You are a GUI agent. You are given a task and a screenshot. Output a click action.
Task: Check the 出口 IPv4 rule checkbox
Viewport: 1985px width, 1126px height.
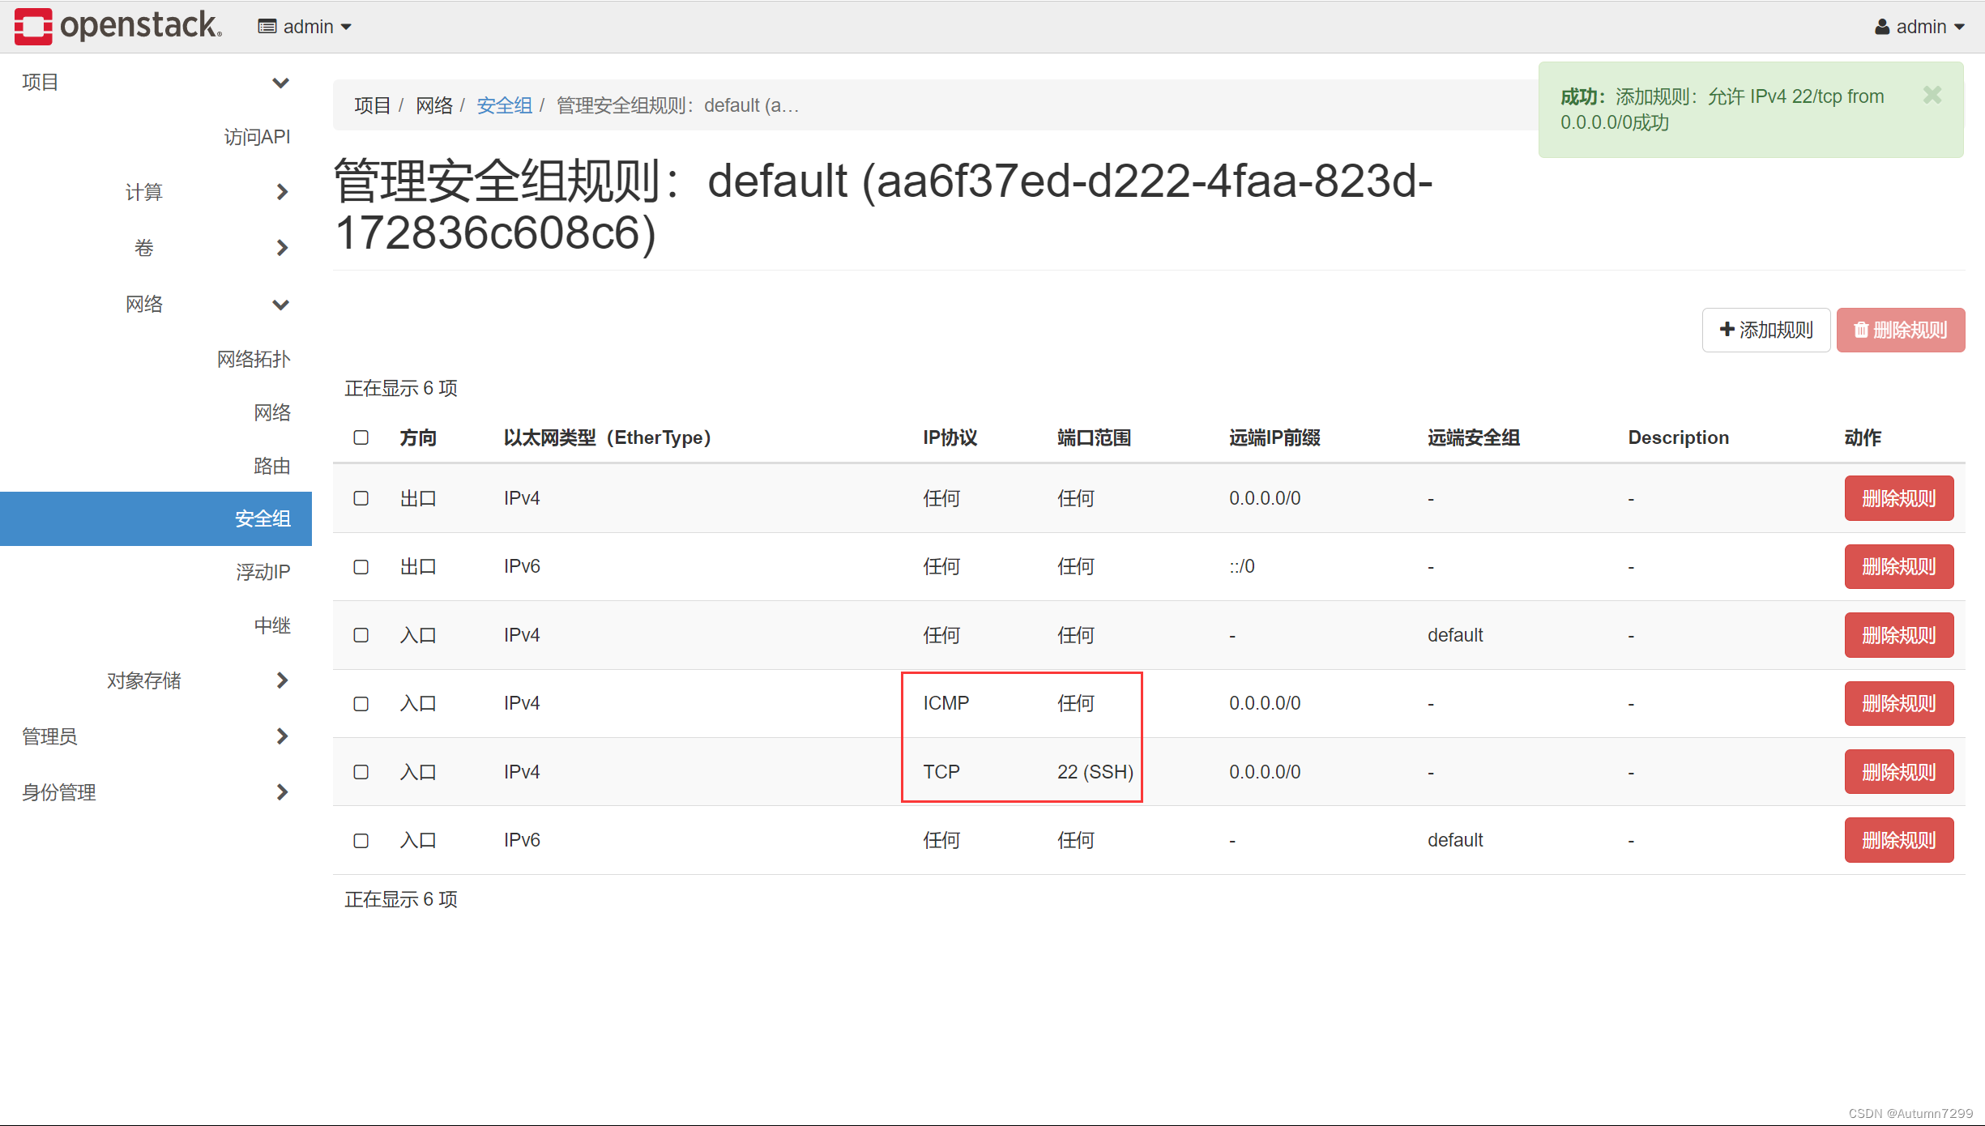point(361,498)
